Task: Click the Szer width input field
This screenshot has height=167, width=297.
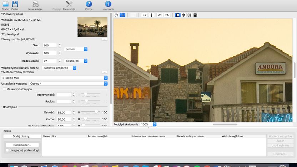Action: coord(50,45)
